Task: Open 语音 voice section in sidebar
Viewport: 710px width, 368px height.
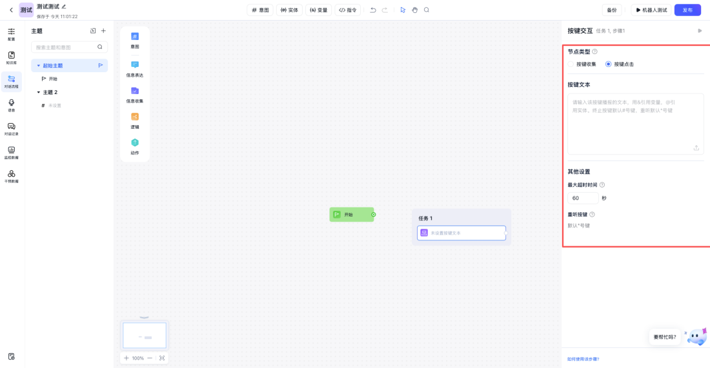Action: click(x=12, y=104)
